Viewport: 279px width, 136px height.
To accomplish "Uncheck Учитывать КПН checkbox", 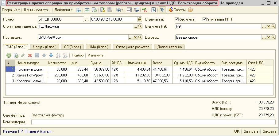I will [x=204, y=19].
